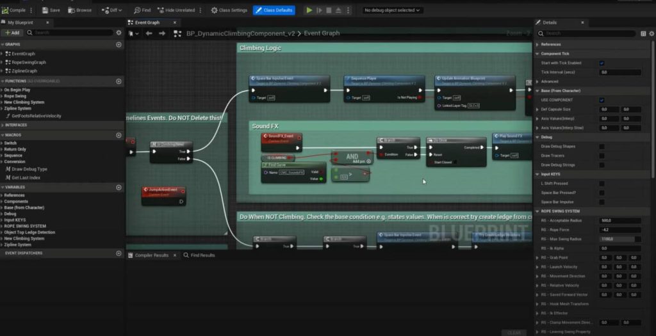Viewport: 656px width, 336px height.
Task: Click the Compile blueprint icon
Action: [x=6, y=10]
